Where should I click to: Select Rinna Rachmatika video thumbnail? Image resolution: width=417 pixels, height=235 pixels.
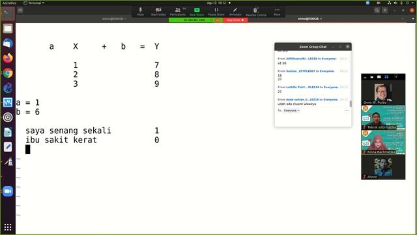pyautogui.click(x=383, y=142)
